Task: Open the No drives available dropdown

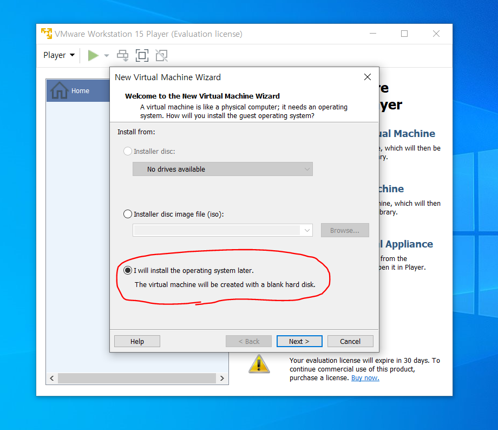Action: 222,169
